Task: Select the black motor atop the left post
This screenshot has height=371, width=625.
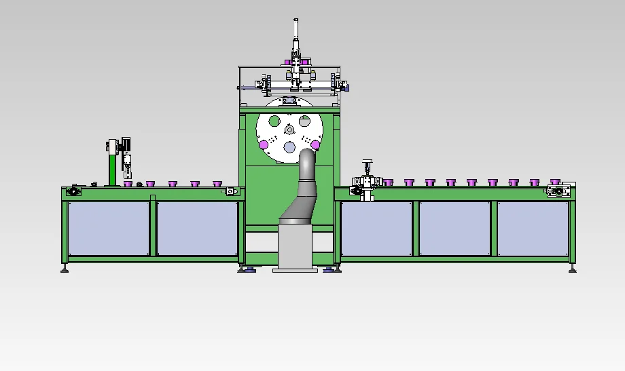Action: pos(124,144)
